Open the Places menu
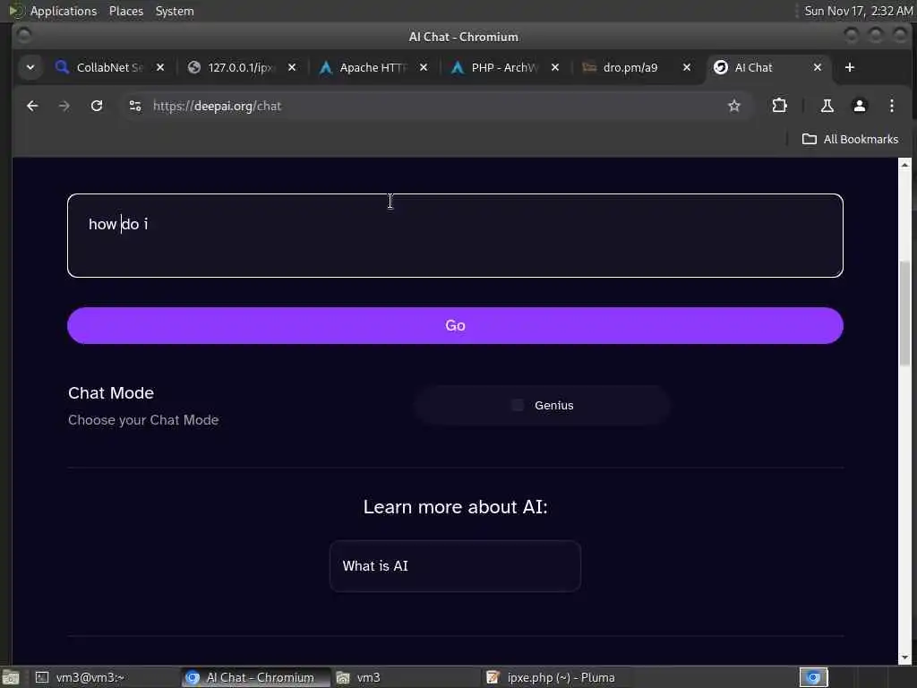 (x=125, y=11)
